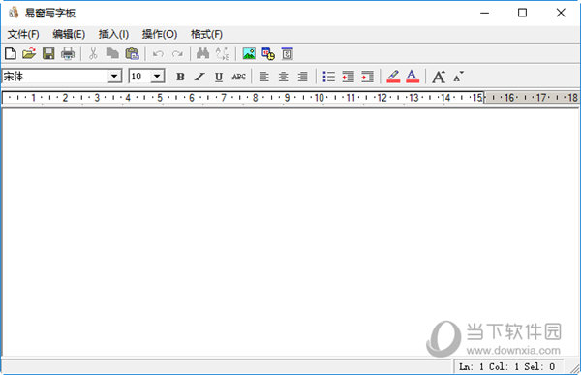The width and height of the screenshot is (581, 375).
Task: Decrease font size with small A
Action: tap(458, 77)
